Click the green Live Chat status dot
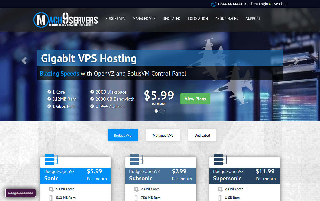This screenshot has height=201, width=320. (x=270, y=4)
